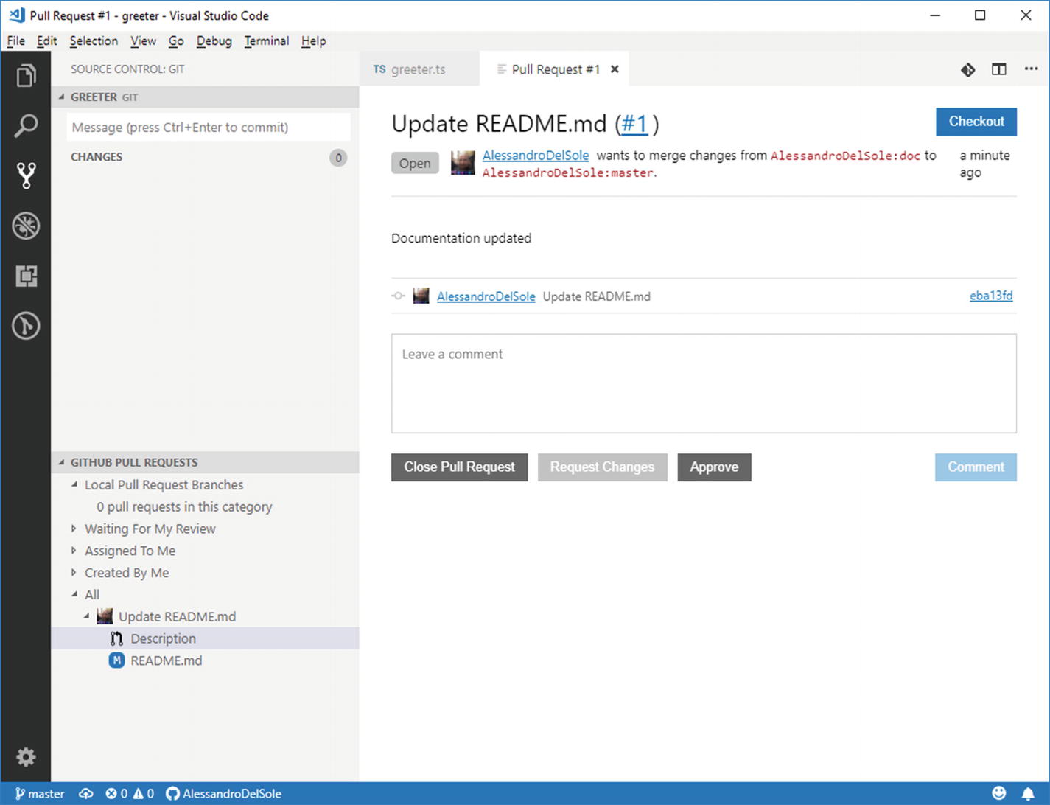Split the editor with the split icon
1050x805 pixels.
999,69
